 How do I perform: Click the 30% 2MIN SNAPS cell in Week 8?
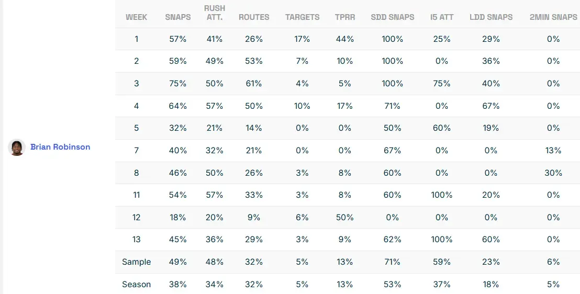pos(553,173)
